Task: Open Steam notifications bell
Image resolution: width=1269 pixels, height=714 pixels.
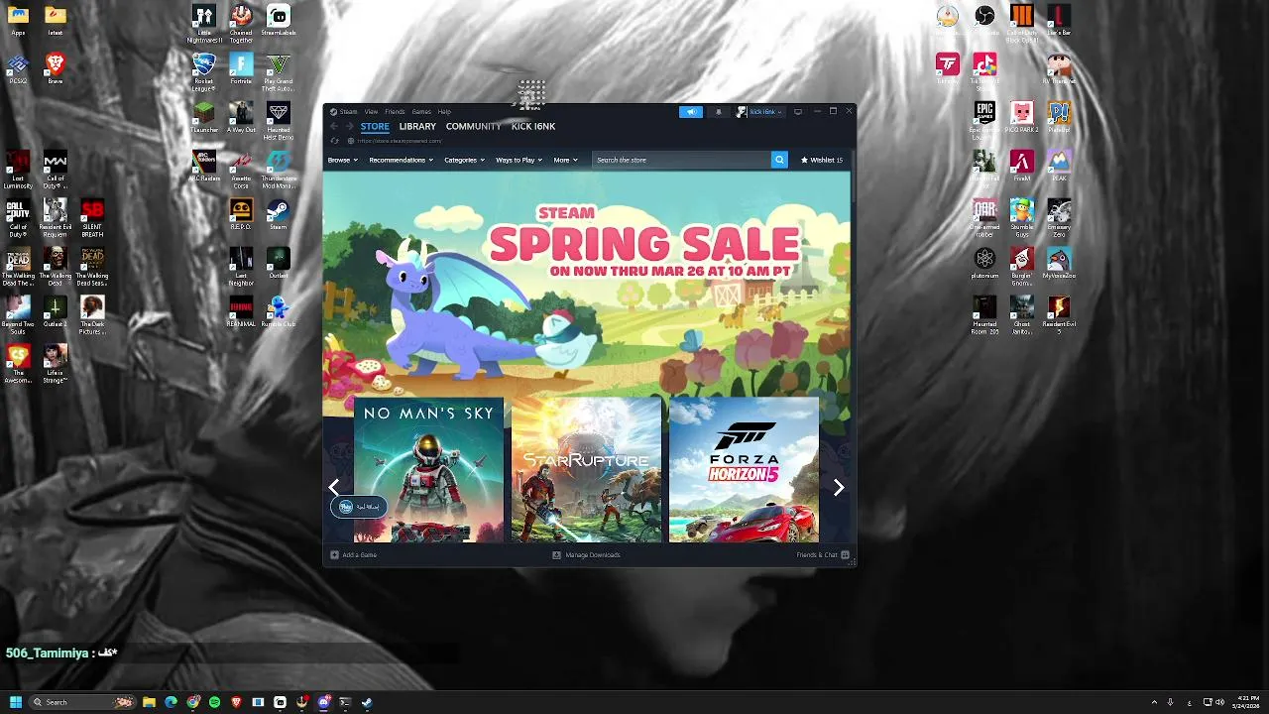Action: coord(719,112)
